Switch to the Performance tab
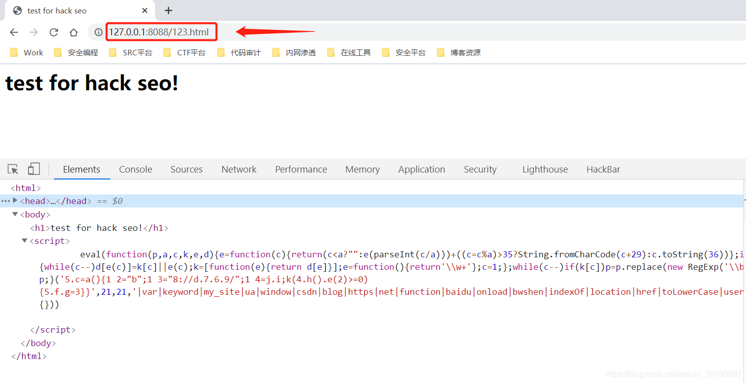The height and width of the screenshot is (383, 746). [301, 170]
